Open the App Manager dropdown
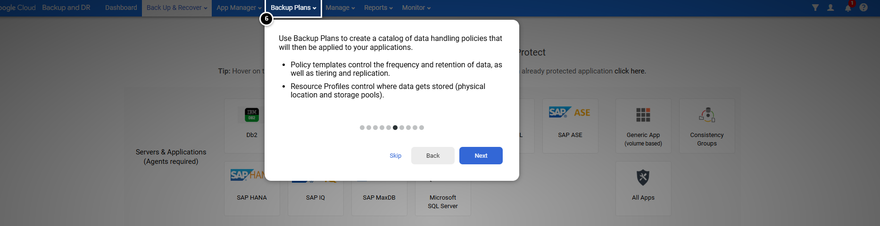 click(239, 8)
